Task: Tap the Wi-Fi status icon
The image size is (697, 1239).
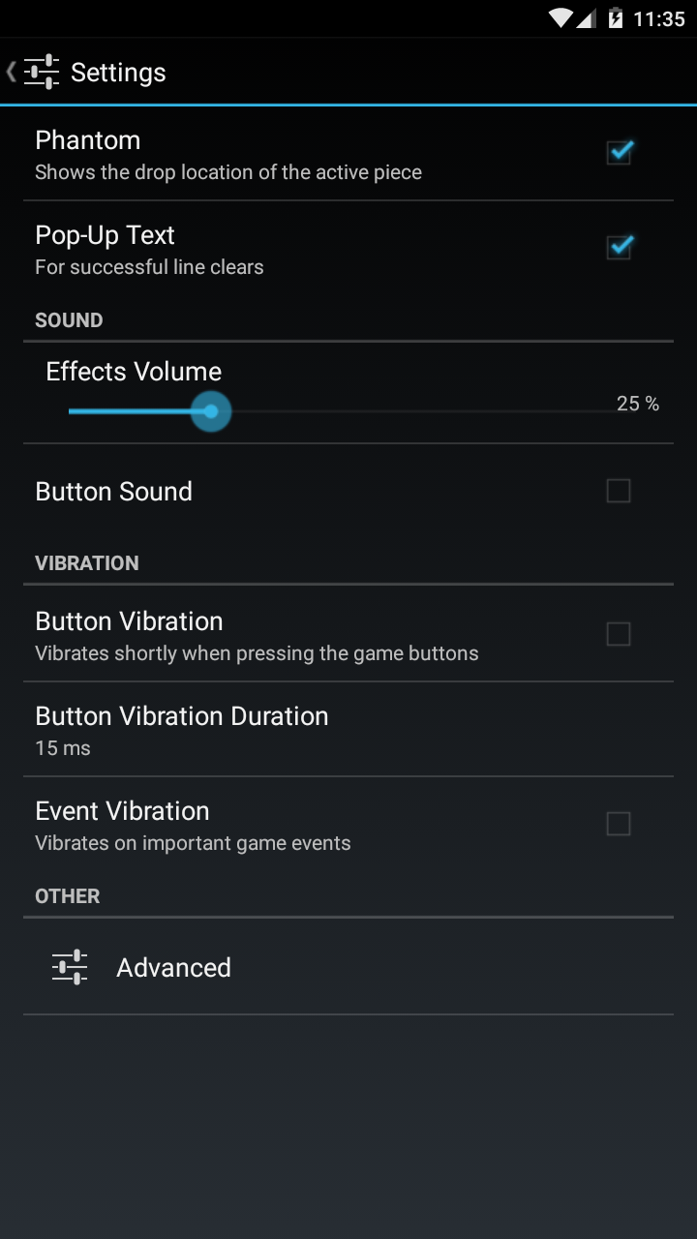Action: click(x=560, y=18)
